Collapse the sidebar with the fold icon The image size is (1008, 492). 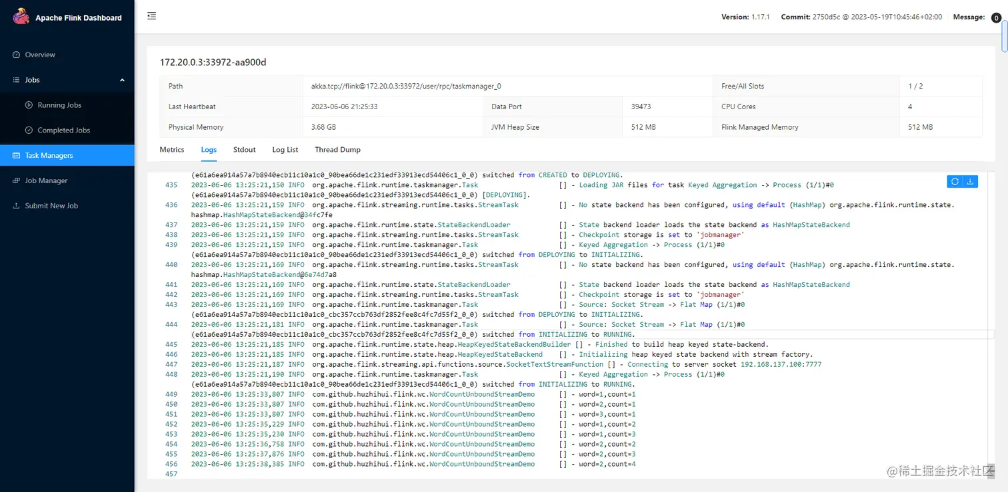tap(152, 16)
